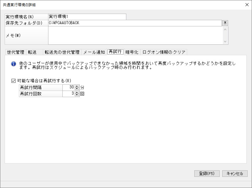Open the ログオン情報のクリア tab

click(x=164, y=52)
